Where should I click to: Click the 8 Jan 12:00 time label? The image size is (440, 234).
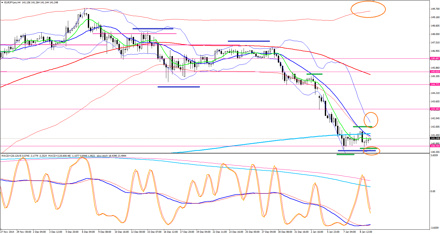(x=366, y=232)
